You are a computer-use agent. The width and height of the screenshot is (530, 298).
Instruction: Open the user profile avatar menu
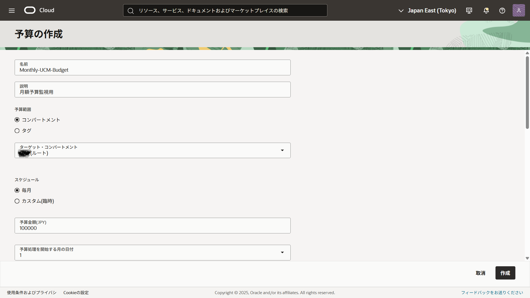click(x=518, y=10)
